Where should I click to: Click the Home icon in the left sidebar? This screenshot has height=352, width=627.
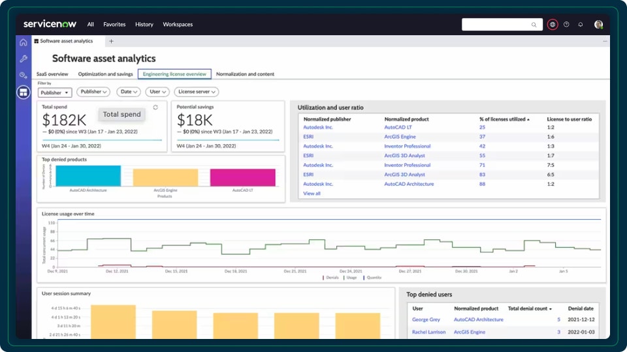click(x=24, y=42)
